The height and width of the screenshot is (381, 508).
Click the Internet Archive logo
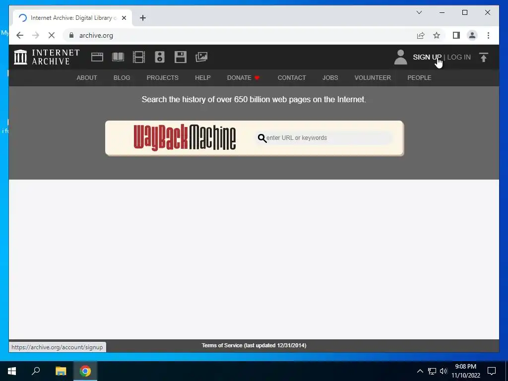click(47, 57)
